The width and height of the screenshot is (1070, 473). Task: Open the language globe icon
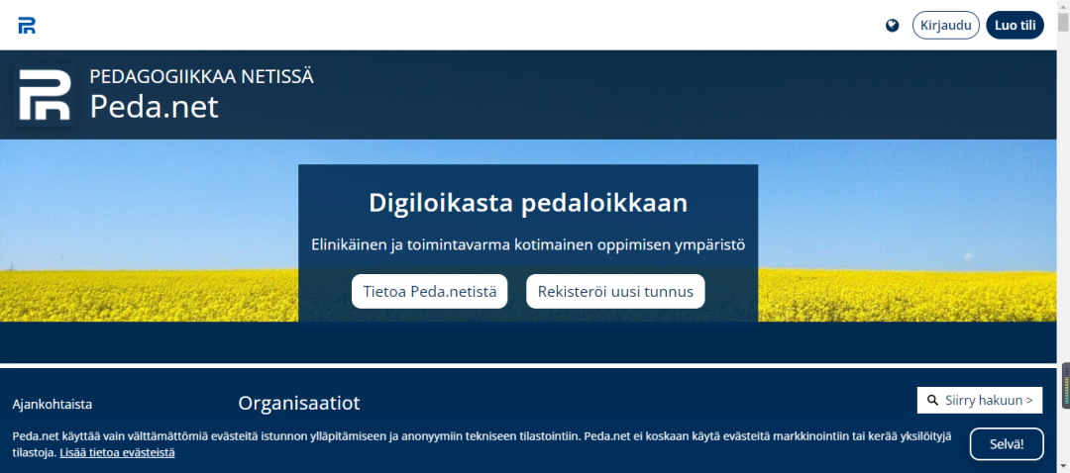[x=892, y=26]
